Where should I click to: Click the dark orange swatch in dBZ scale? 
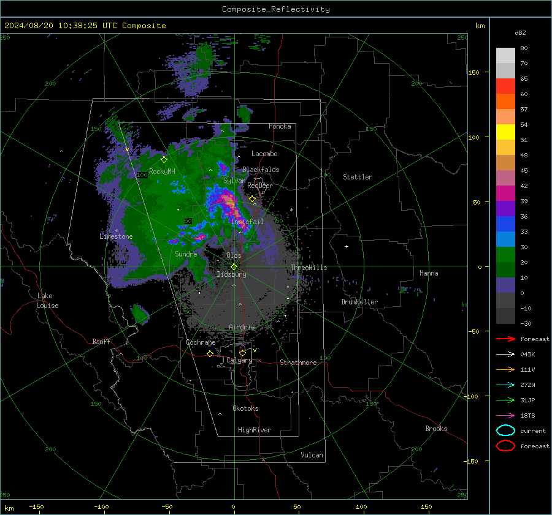coord(505,102)
